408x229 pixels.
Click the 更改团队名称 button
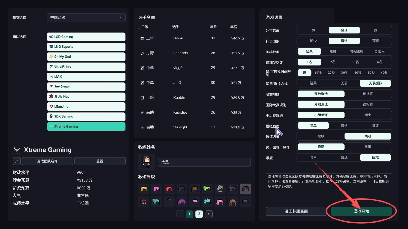(47, 161)
